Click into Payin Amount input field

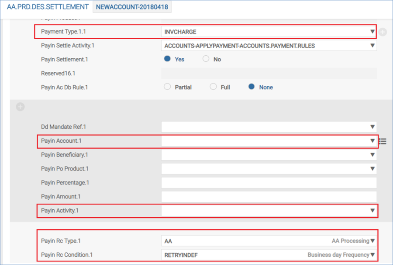click(269, 197)
